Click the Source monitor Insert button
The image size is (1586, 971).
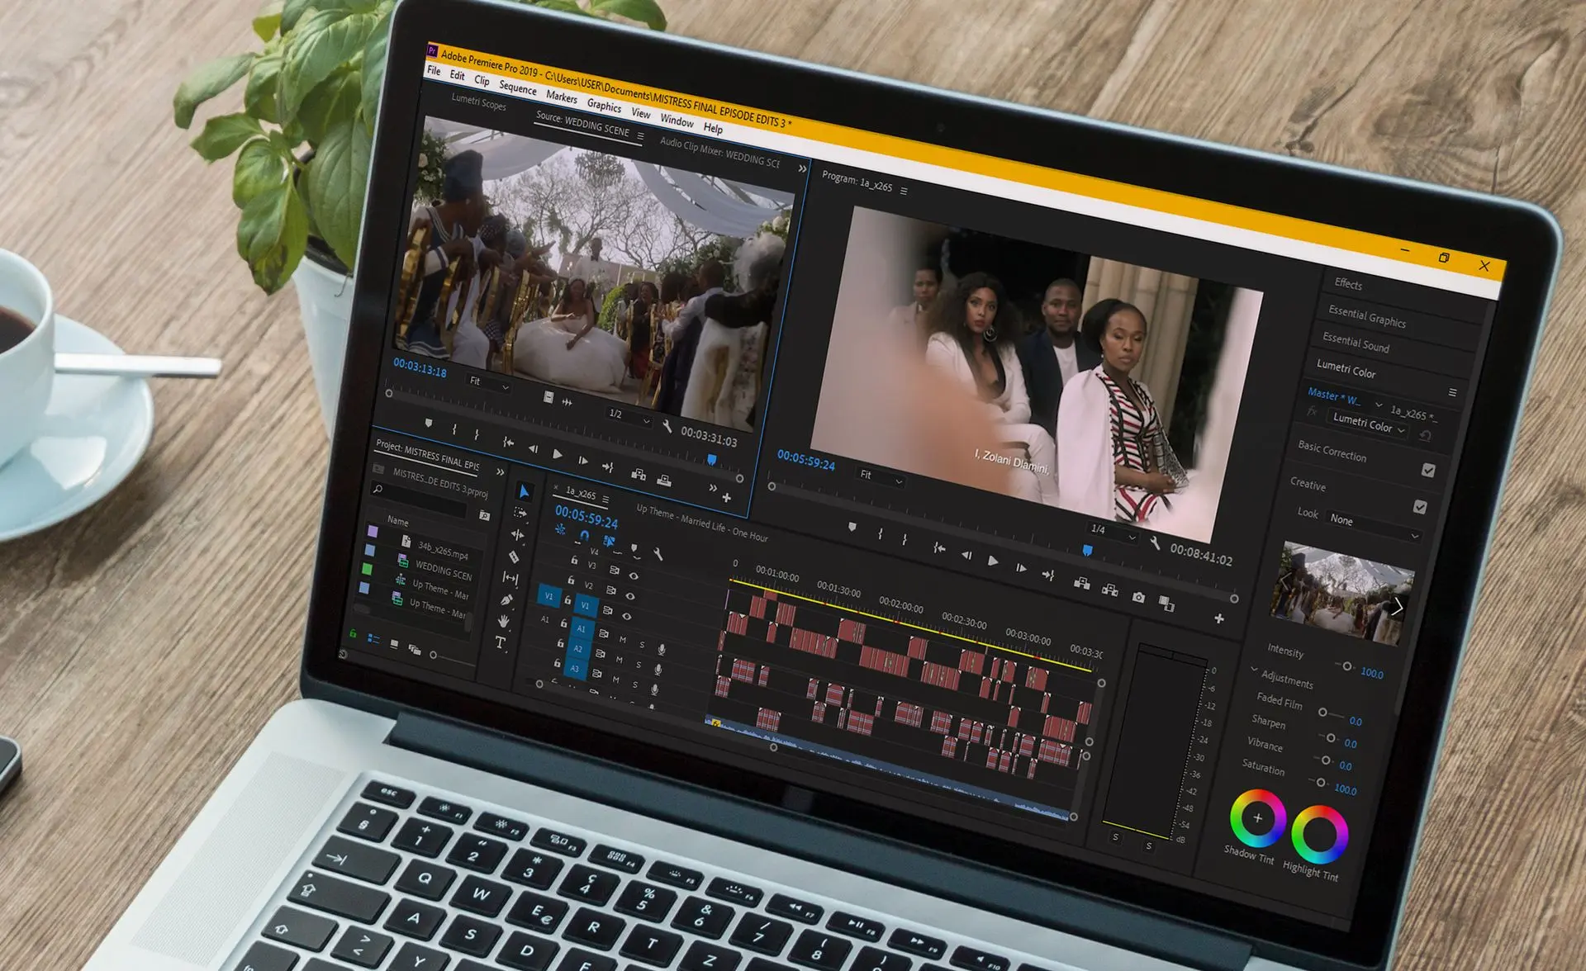coord(639,474)
